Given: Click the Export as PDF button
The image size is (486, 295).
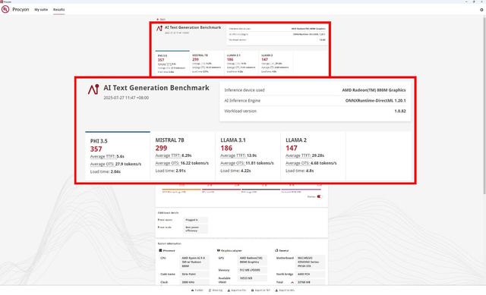Looking at the screenshot, I should [x=260, y=290].
